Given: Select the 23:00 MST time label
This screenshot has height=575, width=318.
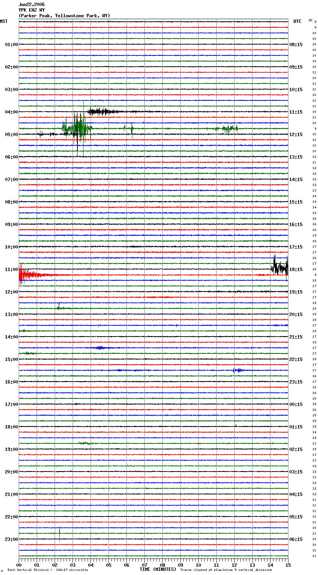Looking at the screenshot, I should coord(12,539).
